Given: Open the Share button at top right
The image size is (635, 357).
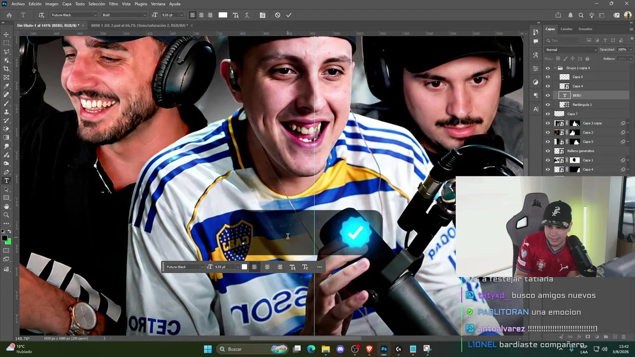Looking at the screenshot, I should 558,15.
